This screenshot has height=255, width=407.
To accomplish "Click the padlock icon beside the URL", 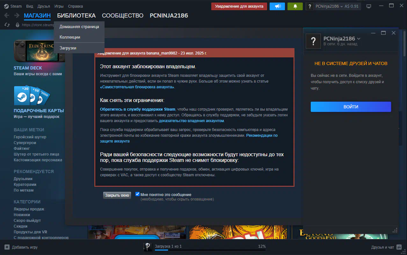I will click(x=18, y=25).
